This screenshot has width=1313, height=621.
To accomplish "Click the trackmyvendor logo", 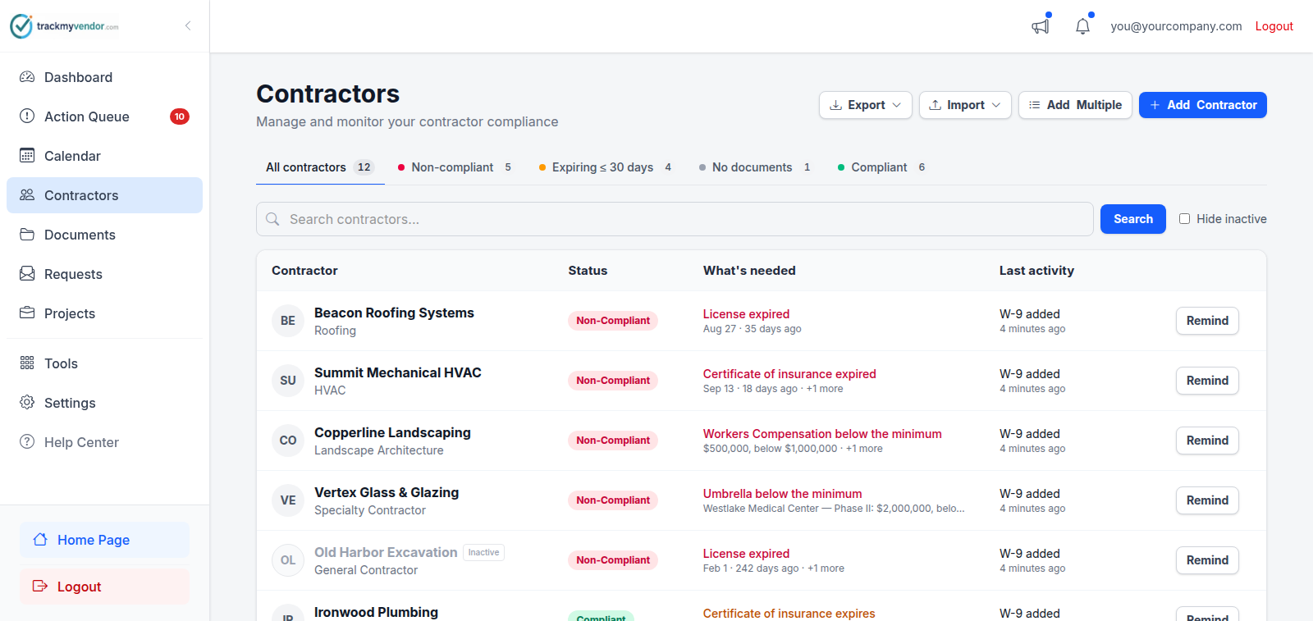I will coord(64,26).
